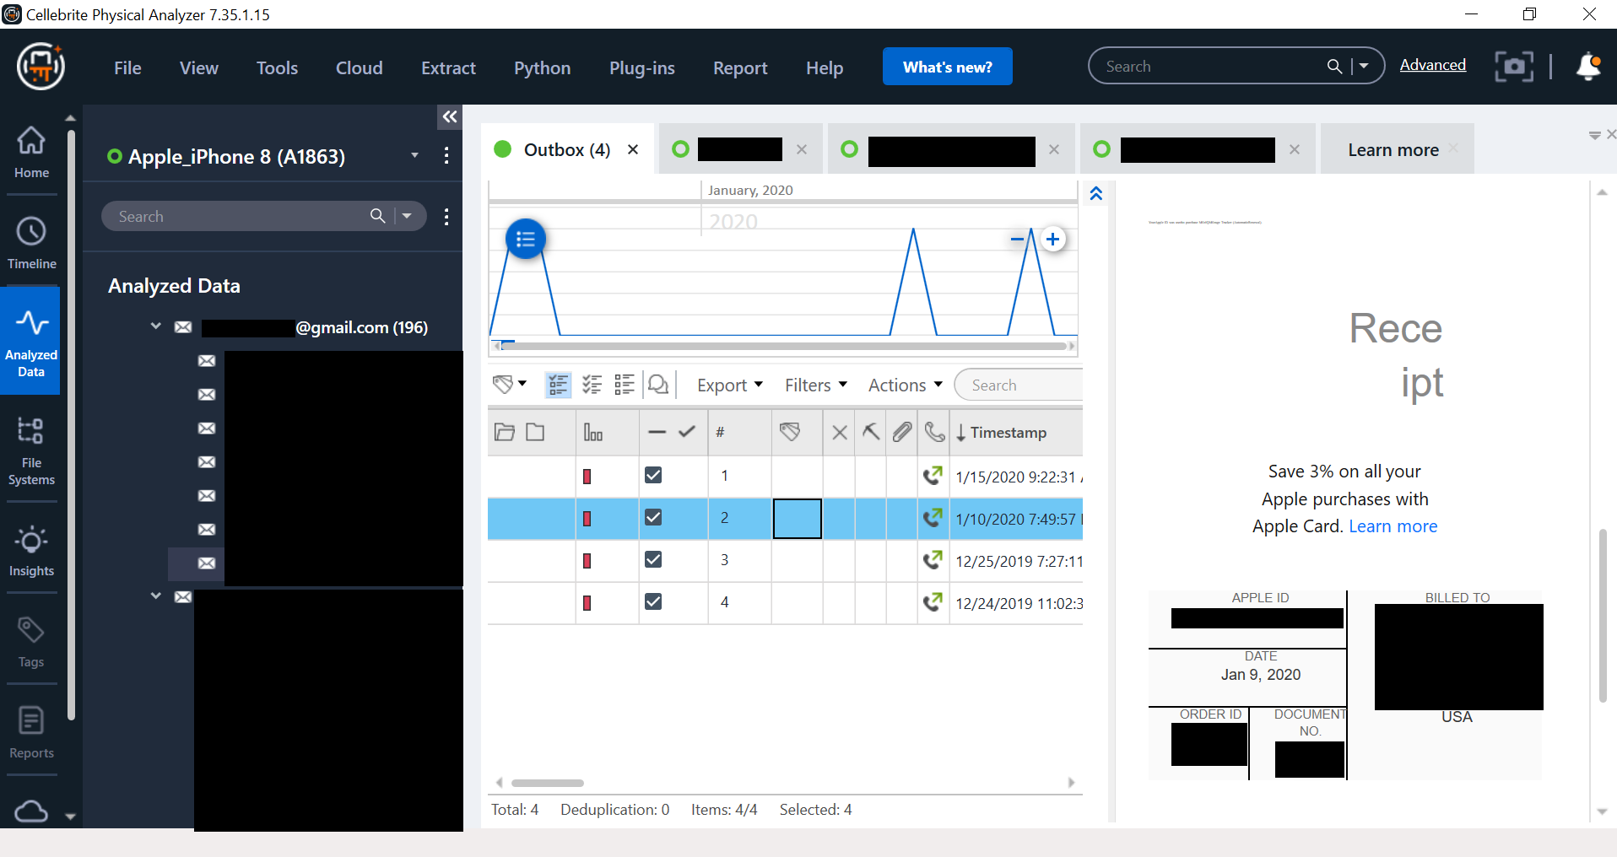Screen dimensions: 1617x857
Task: Click the screenshot capture icon
Action: coord(1514,66)
